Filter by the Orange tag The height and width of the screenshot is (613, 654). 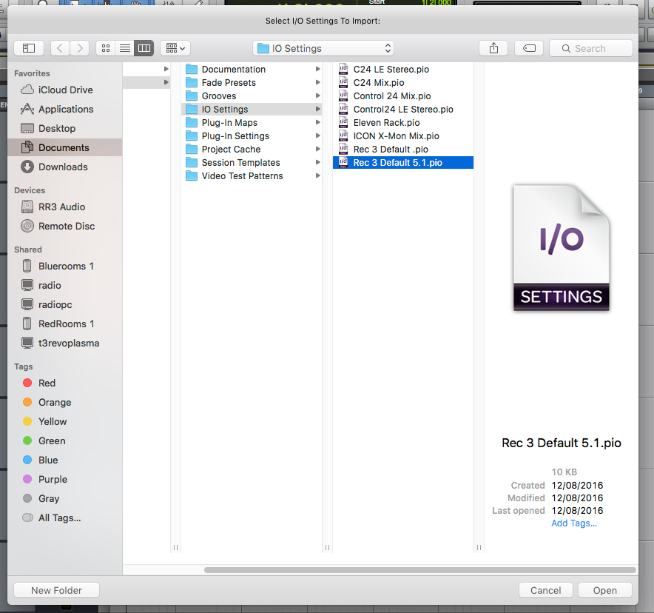[64, 402]
